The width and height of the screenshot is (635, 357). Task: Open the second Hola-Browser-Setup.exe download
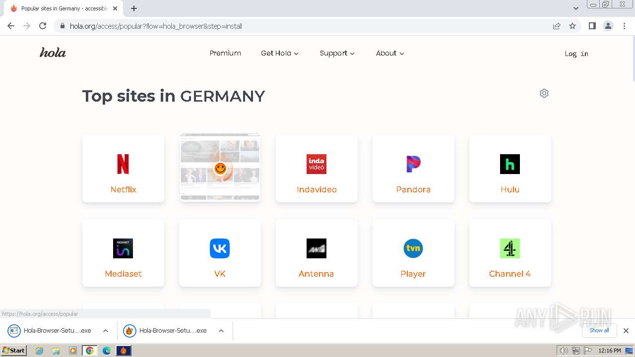(x=166, y=331)
